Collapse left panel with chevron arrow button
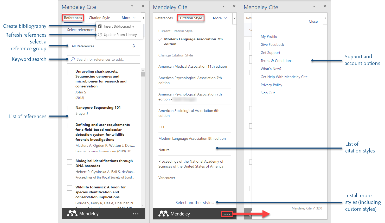Image resolution: width=385 pixels, height=223 pixels. point(143,18)
